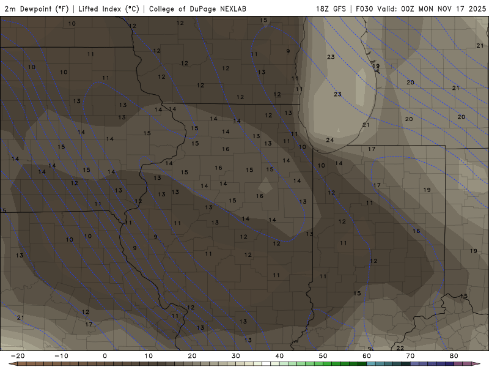Click the "F030" forecast hour text
This screenshot has width=489, height=367.
point(364,9)
